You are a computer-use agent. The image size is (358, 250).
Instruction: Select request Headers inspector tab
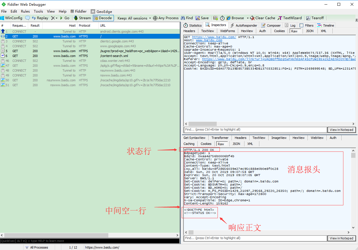click(x=189, y=31)
